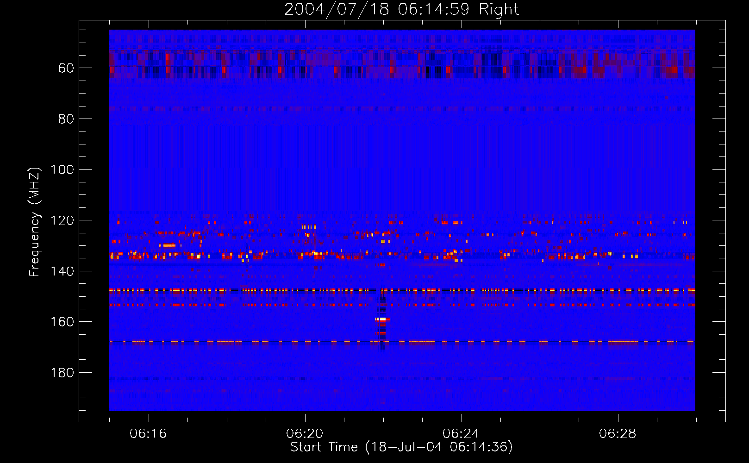
Task: Select the 80 frequency tick label
Action: click(66, 119)
